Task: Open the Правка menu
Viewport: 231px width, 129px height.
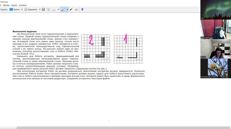Action: 6,5
